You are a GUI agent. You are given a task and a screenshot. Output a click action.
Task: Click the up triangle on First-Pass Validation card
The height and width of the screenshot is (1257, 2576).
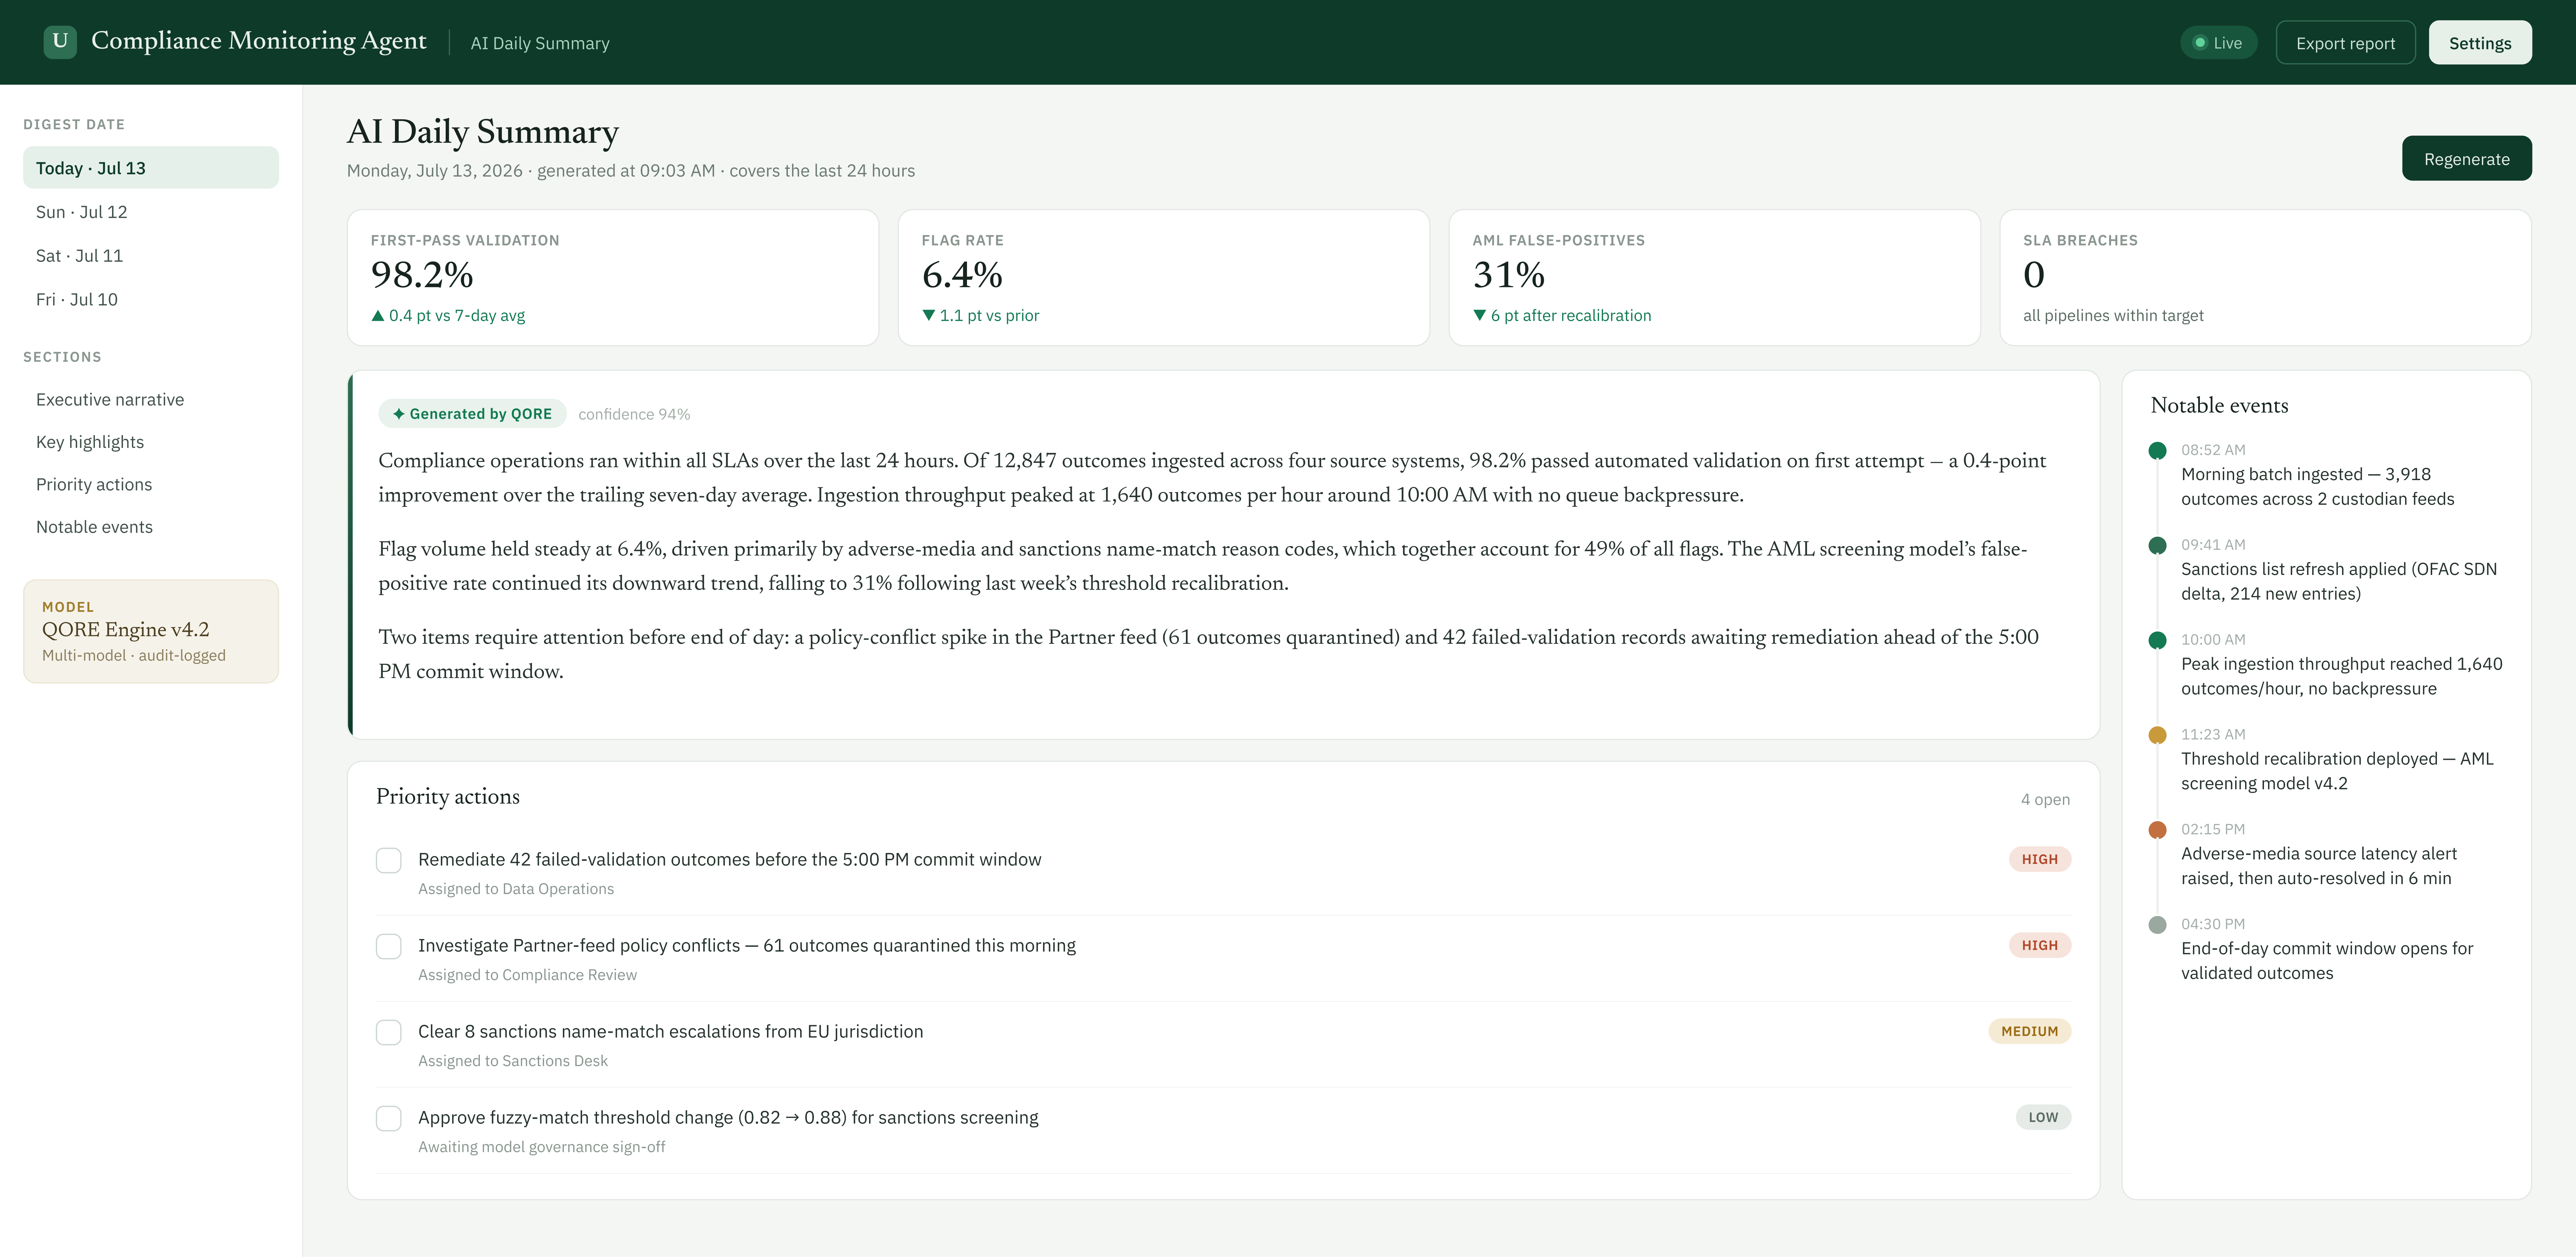tap(378, 316)
